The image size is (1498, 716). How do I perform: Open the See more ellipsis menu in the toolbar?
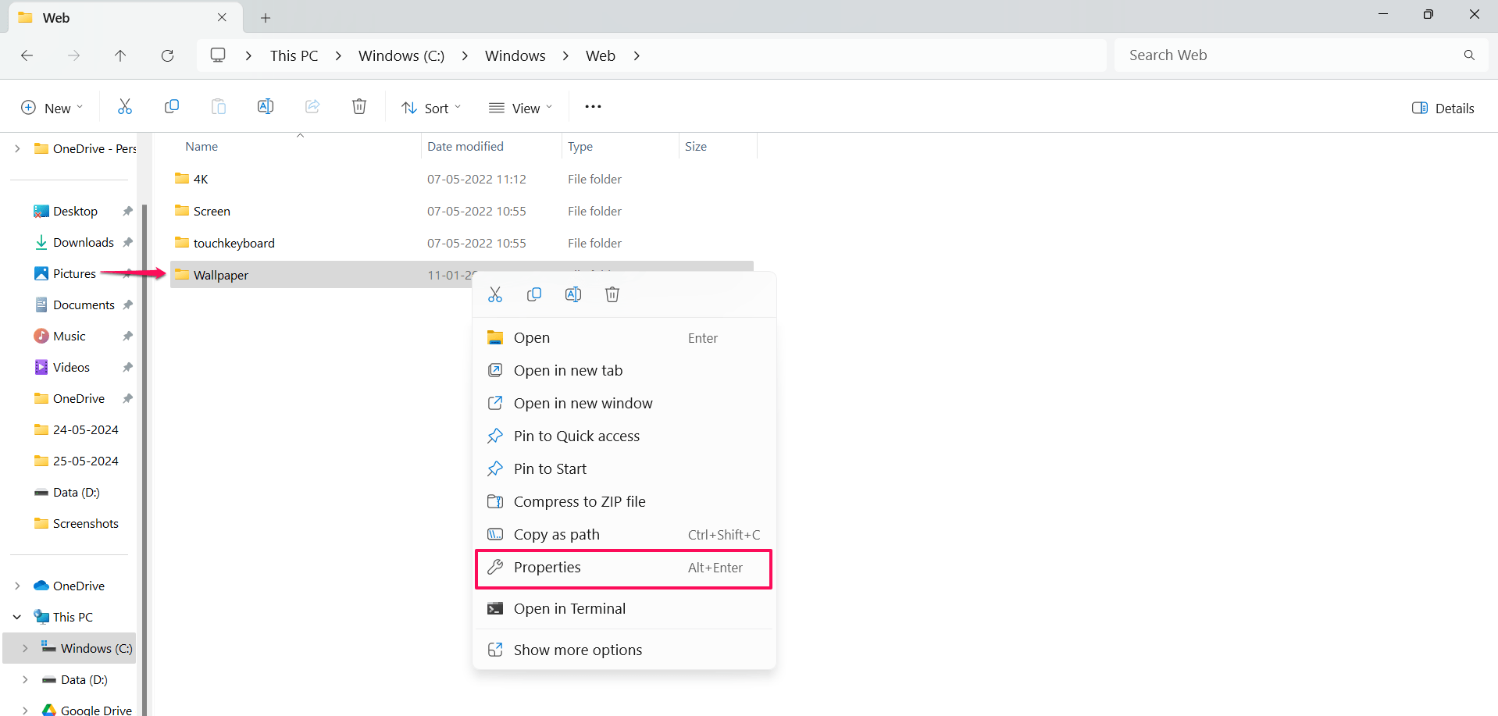[593, 107]
